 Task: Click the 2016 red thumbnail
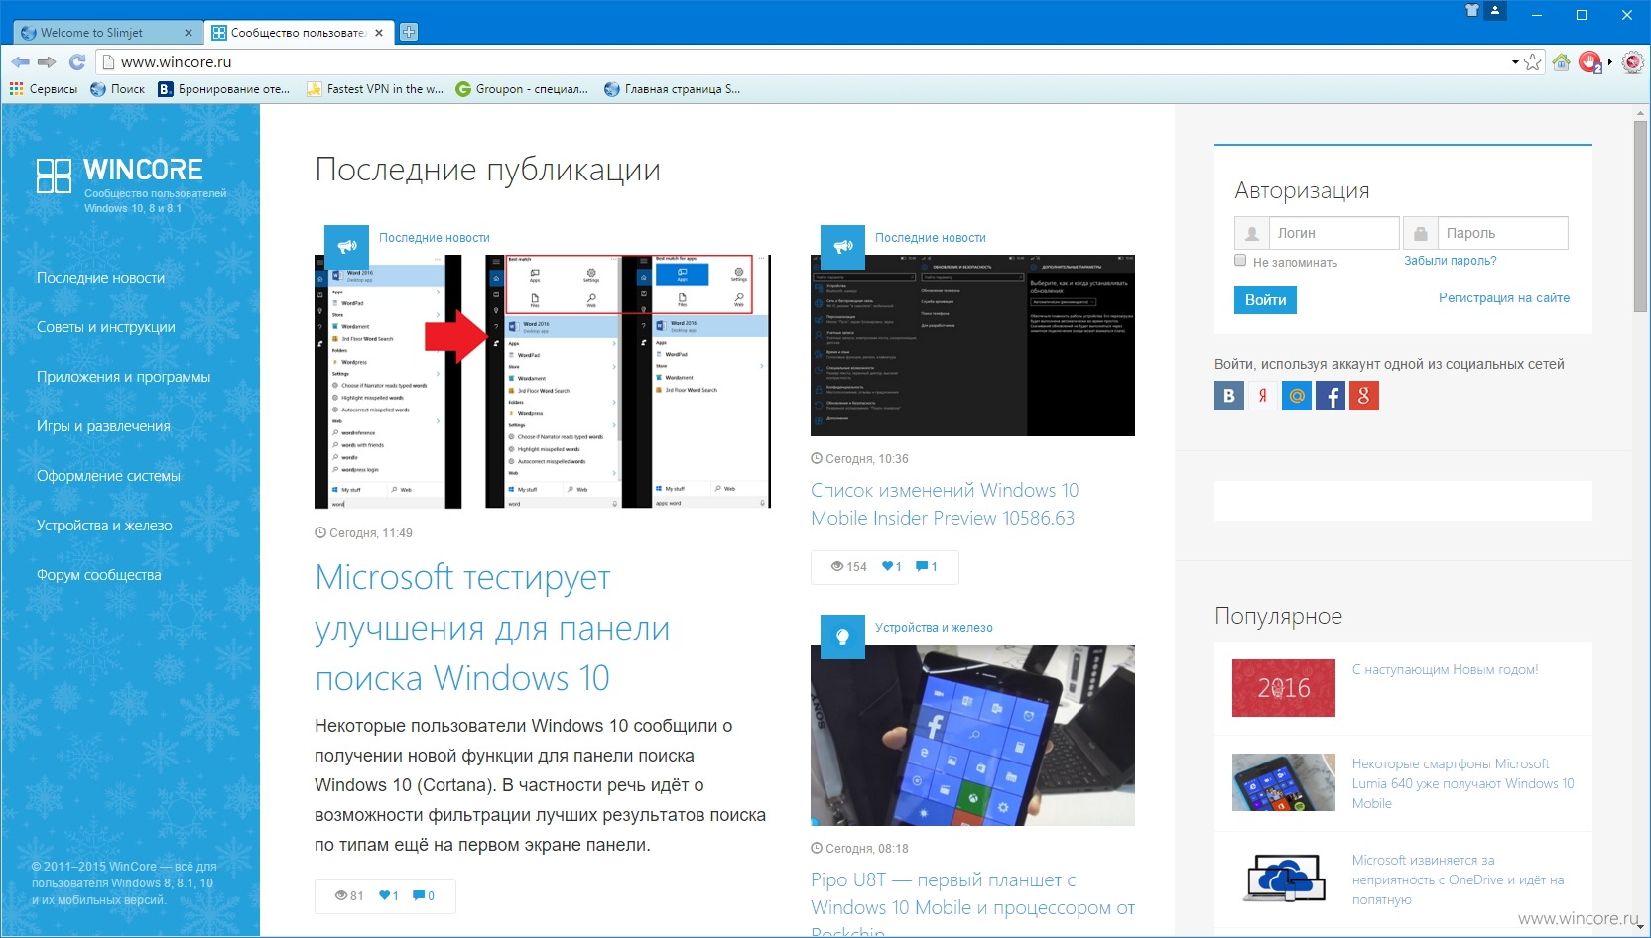point(1283,688)
